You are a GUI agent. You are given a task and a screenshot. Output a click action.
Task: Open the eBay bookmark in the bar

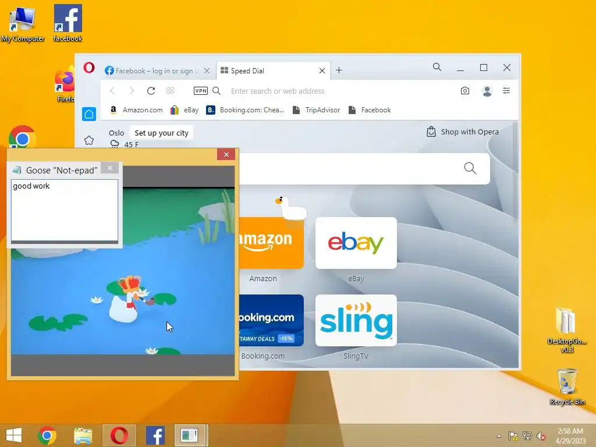click(185, 110)
